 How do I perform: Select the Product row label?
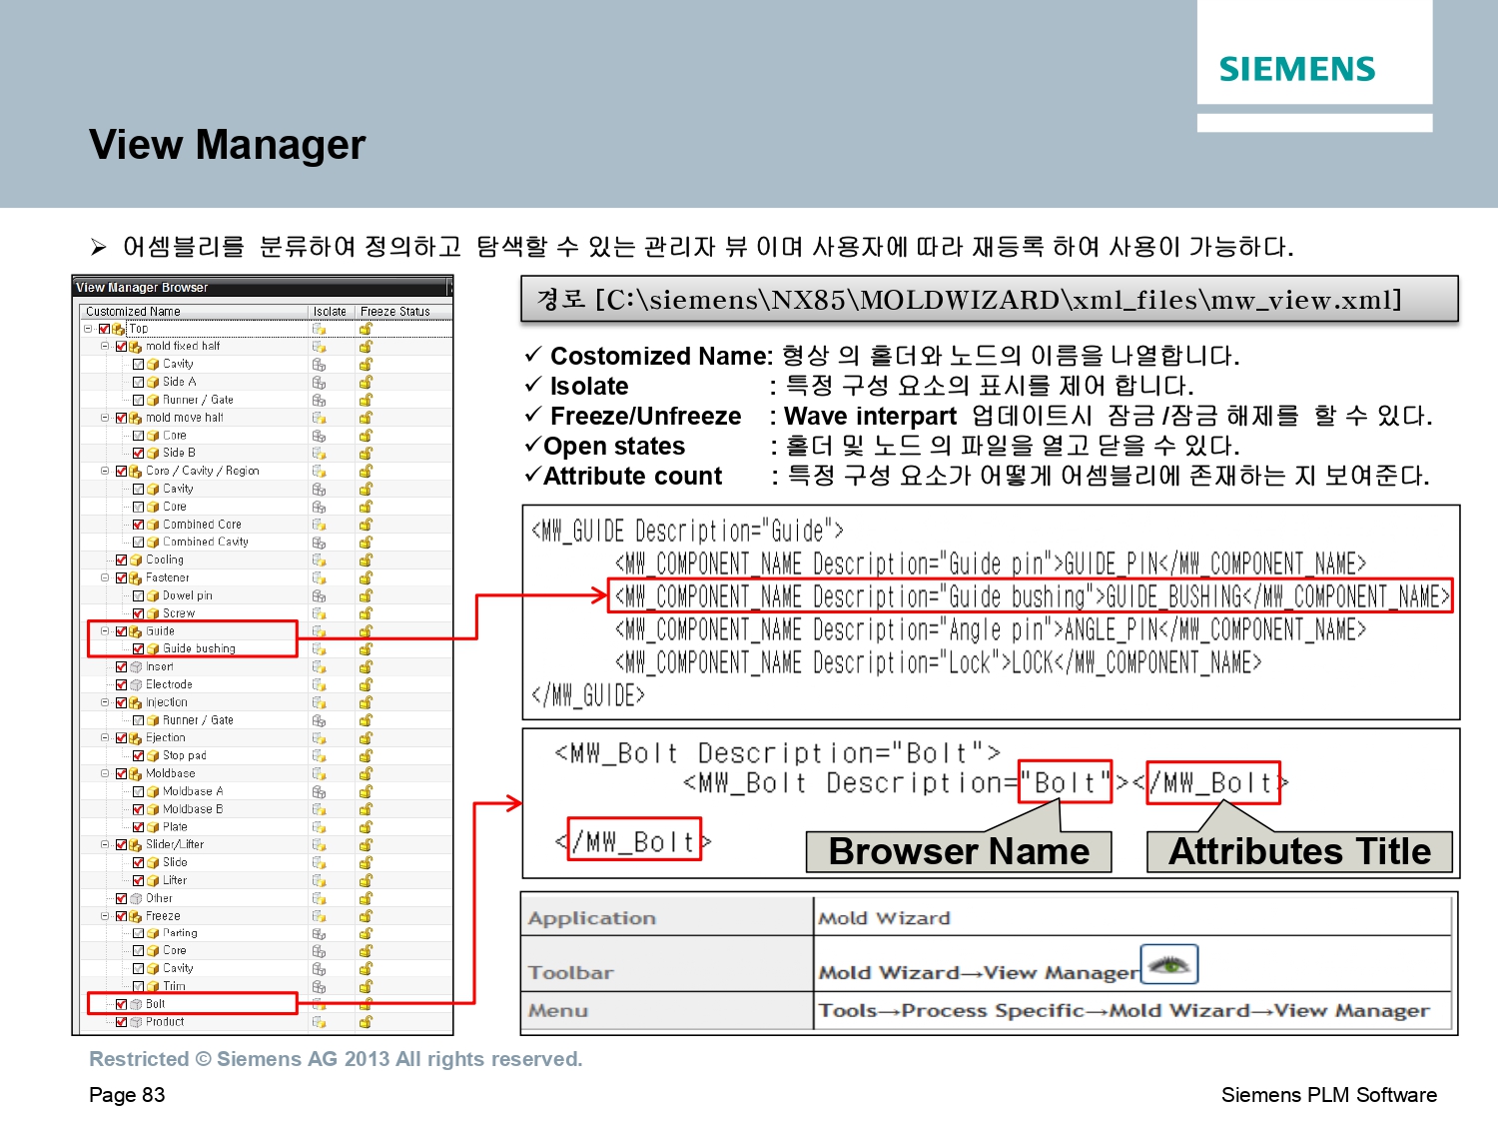pos(165,1022)
